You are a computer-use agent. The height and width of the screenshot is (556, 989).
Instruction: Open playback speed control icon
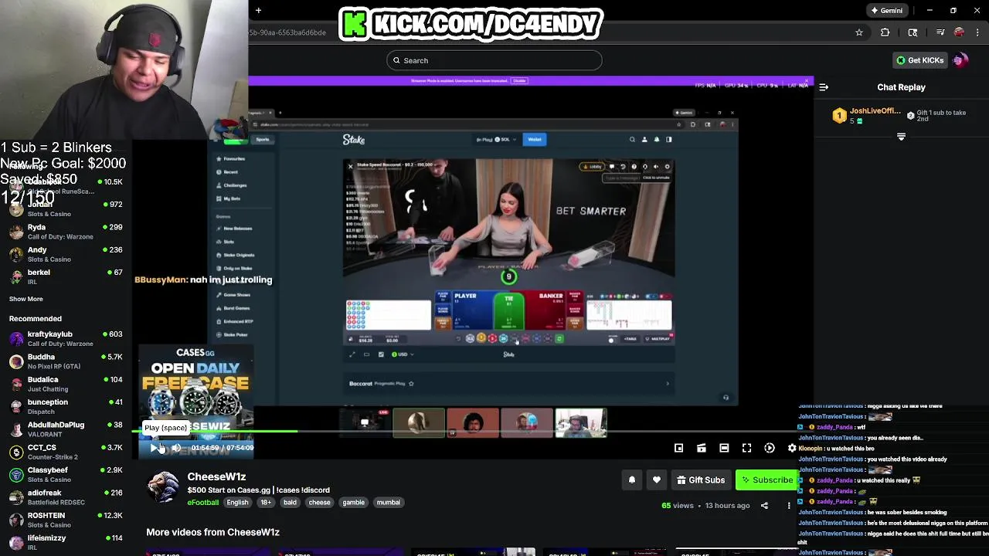(770, 448)
